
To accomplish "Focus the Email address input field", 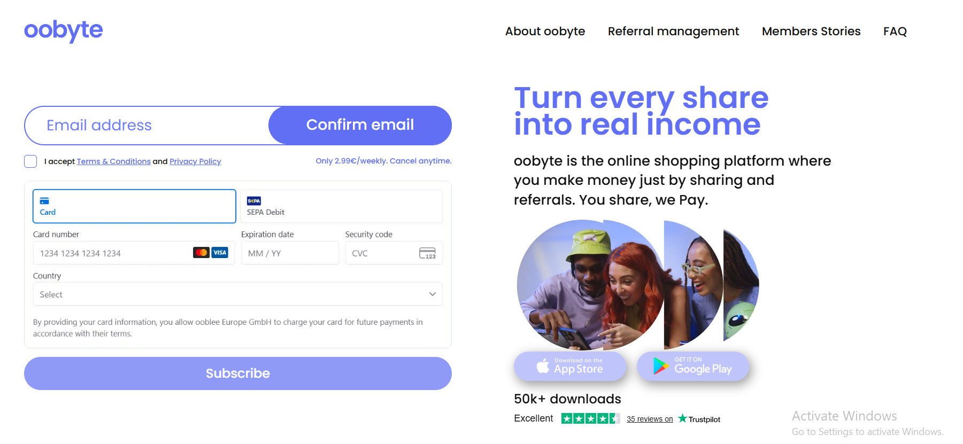I will 147,126.
